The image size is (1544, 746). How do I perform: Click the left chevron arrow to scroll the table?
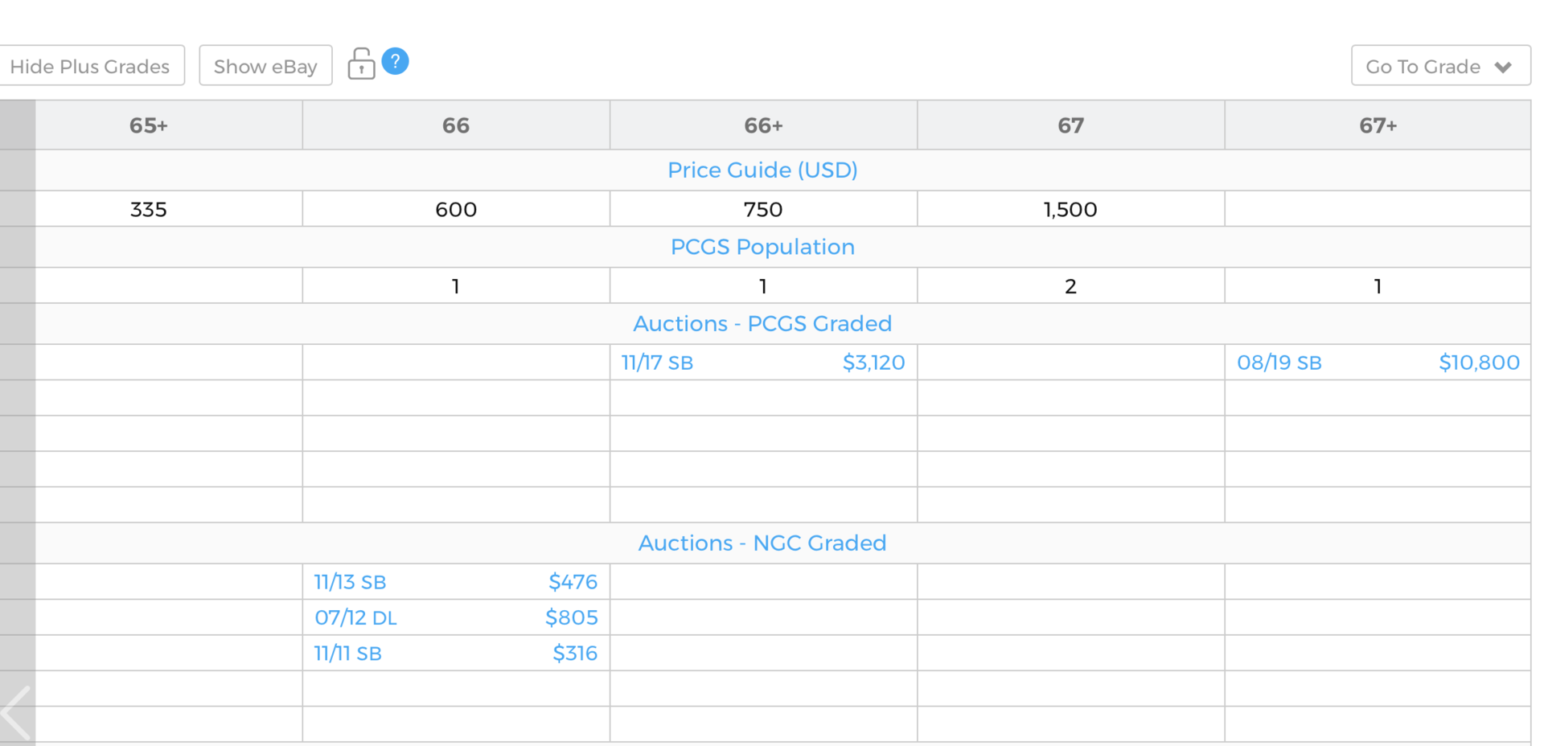tap(16, 713)
